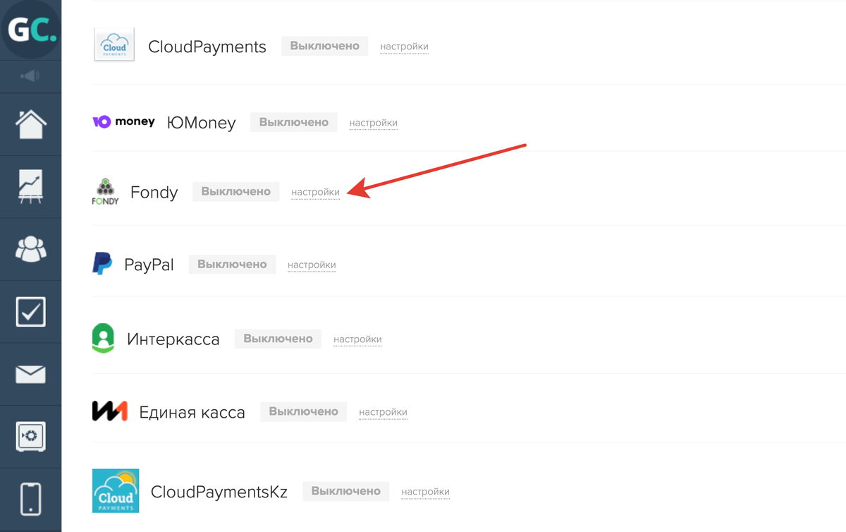Open the PayPal settings link

312,265
